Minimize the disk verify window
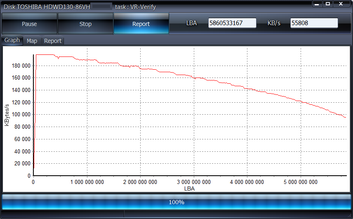Viewport: 353px width, 219px height. point(317,4)
